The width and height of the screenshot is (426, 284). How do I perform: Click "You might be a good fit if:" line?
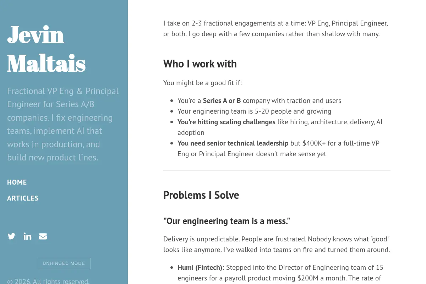202,83
